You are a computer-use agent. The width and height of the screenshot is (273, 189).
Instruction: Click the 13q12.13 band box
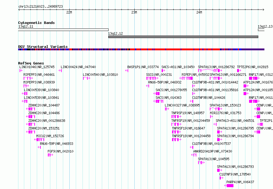pyautogui.click(x=261, y=30)
